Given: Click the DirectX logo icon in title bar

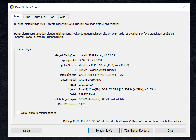Looking at the screenshot, I should click(x=12, y=7).
